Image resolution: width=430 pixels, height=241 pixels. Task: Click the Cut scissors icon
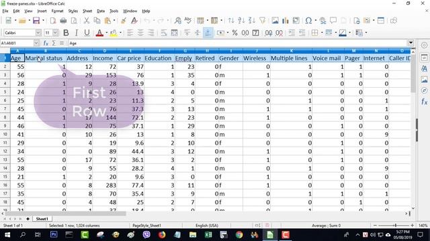(x=87, y=21)
